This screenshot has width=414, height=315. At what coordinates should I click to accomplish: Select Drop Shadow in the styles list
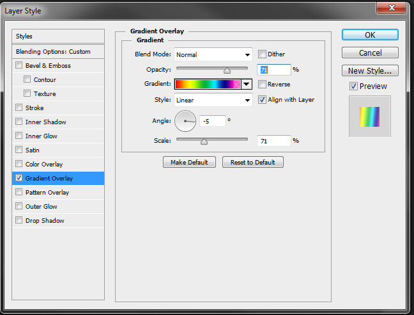[45, 221]
